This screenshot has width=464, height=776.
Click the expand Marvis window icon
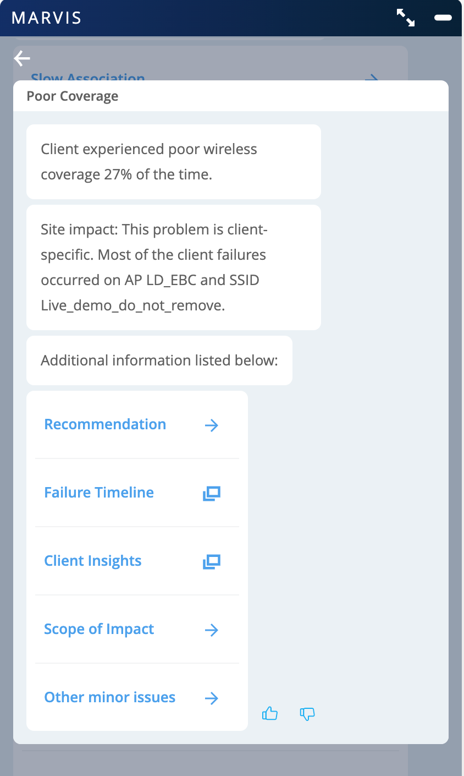[x=406, y=18]
